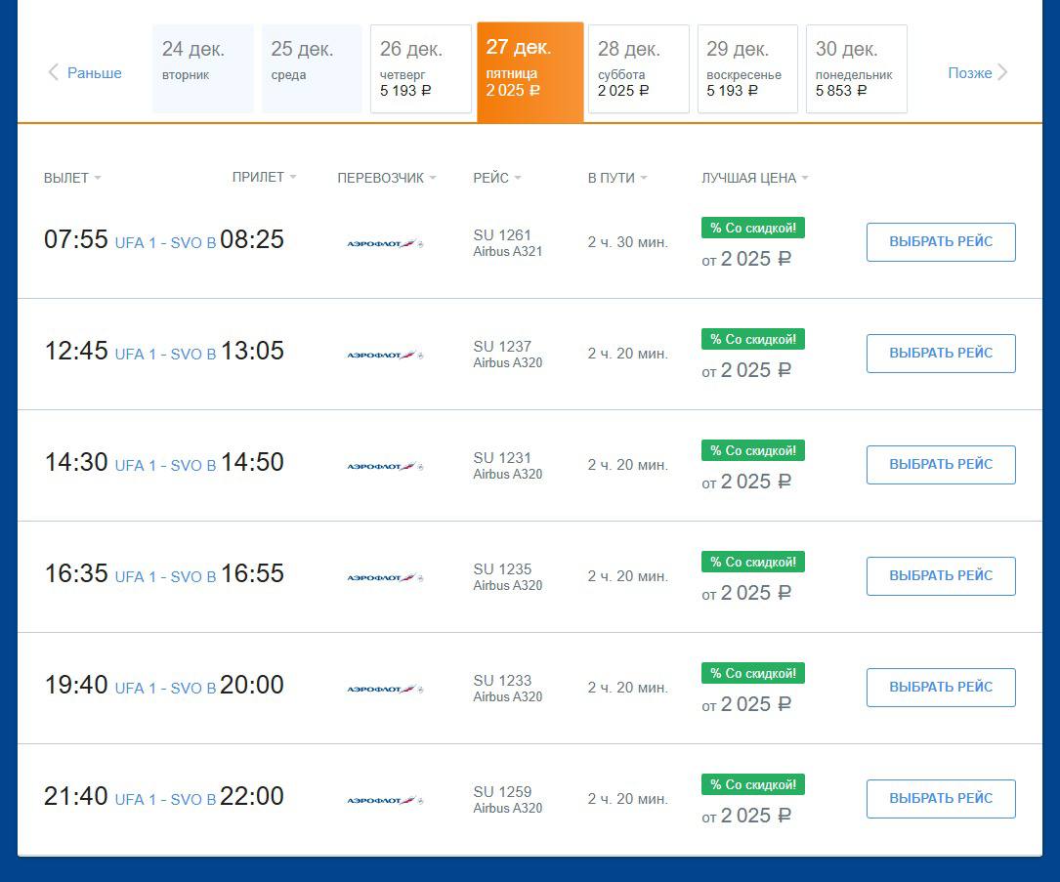Sort flights by Прилет arrival time
Viewport: 1060px width, 882px height.
264,177
